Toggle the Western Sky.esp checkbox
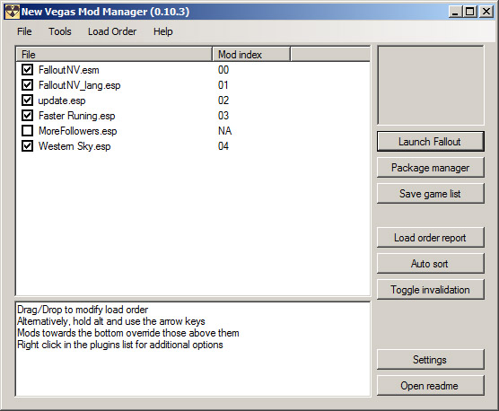Viewport: 499px width, 411px height. (27, 146)
